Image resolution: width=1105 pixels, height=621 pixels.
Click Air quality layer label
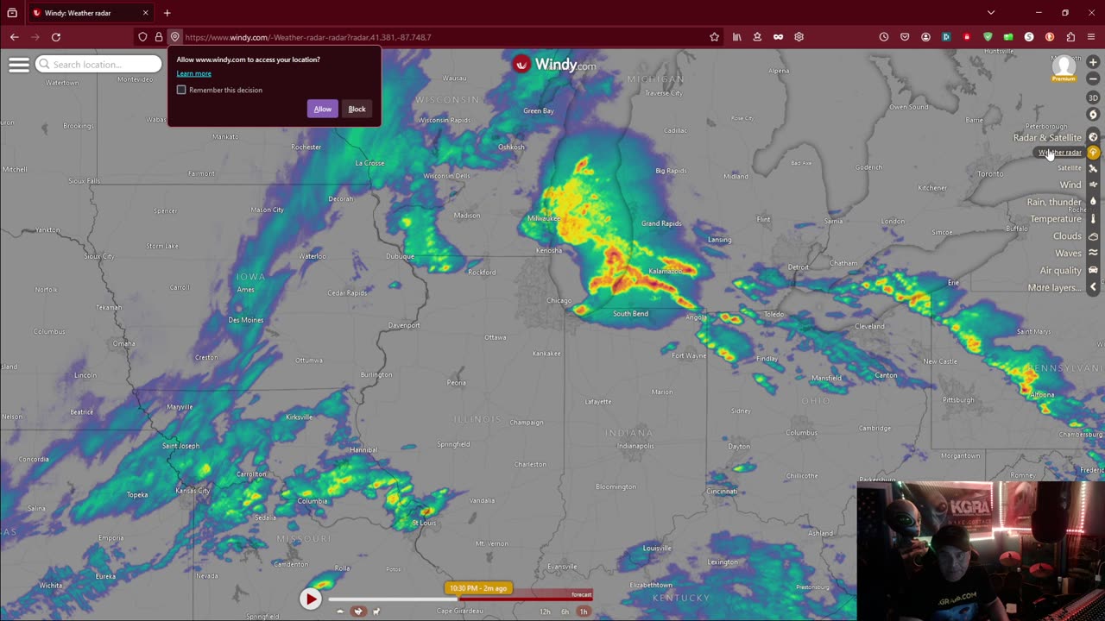(1061, 270)
